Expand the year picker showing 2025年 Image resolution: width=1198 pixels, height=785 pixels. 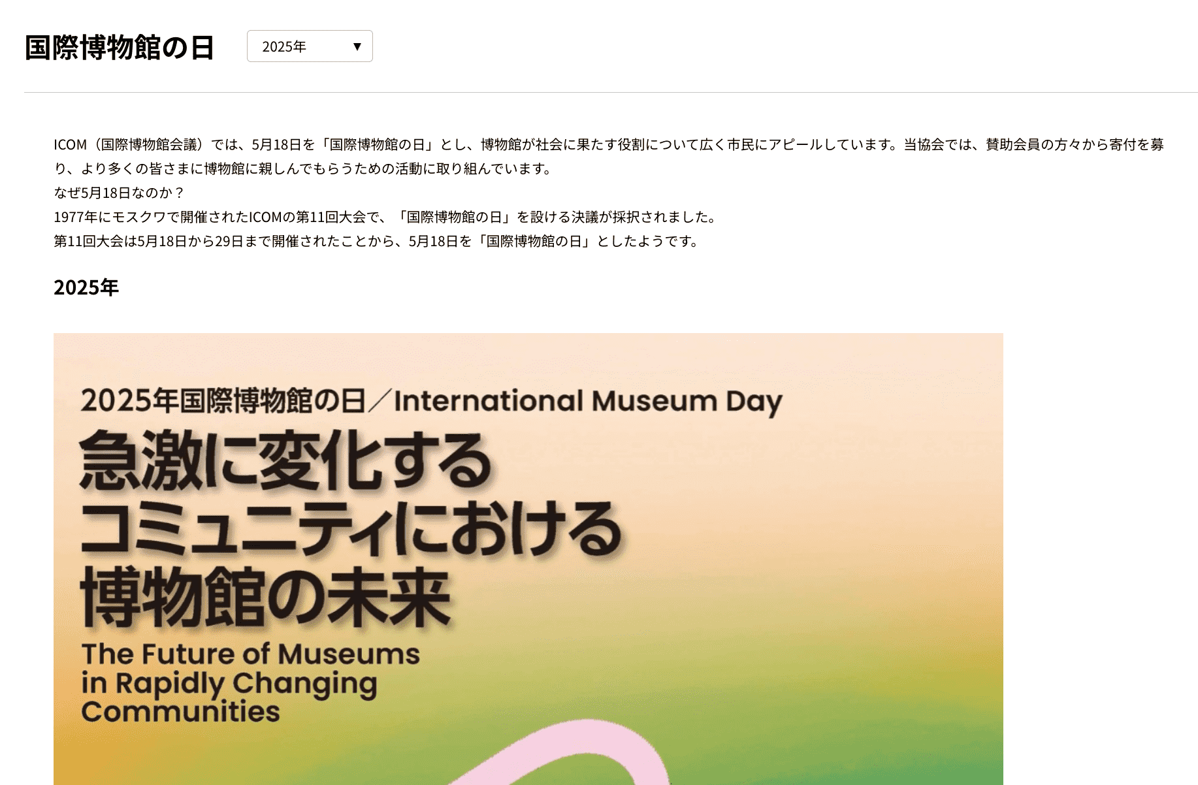pyautogui.click(x=308, y=46)
